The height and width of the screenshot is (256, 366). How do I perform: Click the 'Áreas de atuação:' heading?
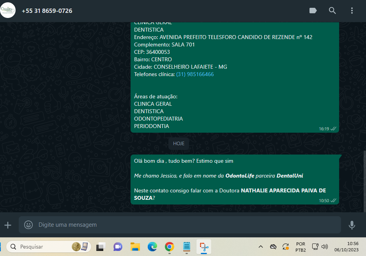(x=156, y=96)
